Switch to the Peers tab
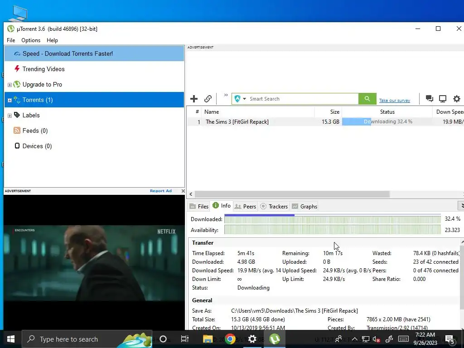Screen dimensions: 464x348 click(245, 206)
